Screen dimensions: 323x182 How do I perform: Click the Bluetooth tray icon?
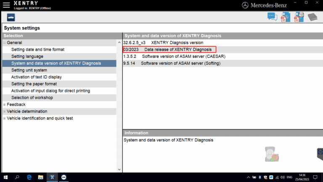pos(260,177)
